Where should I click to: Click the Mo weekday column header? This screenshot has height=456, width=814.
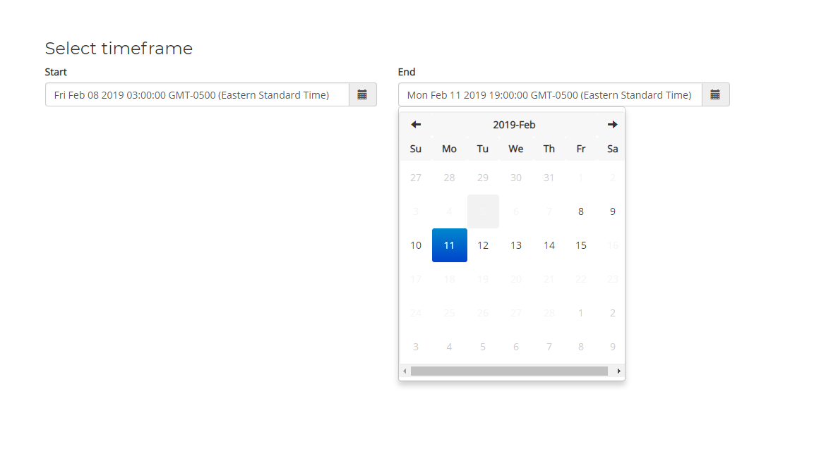click(x=449, y=149)
